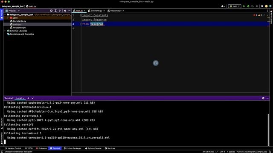Viewport: 273px width, 153px height.
Task: Hide the Project tool window
Action: [x=69, y=11]
